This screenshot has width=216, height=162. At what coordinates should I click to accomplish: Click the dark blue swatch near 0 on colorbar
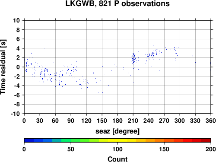29,140
